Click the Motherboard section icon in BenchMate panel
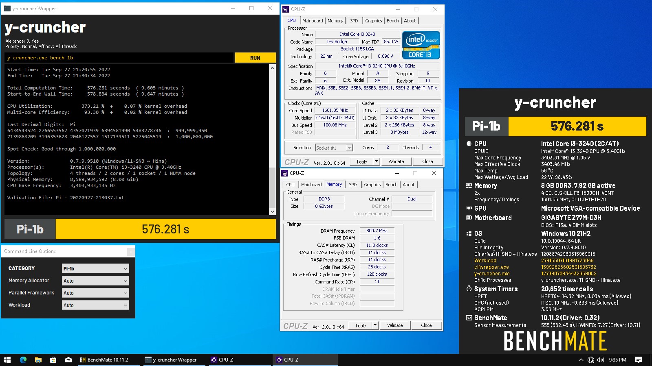The height and width of the screenshot is (366, 652). pyautogui.click(x=469, y=218)
